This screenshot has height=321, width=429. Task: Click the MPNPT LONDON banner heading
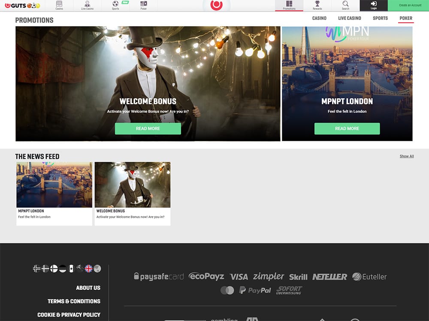[347, 101]
